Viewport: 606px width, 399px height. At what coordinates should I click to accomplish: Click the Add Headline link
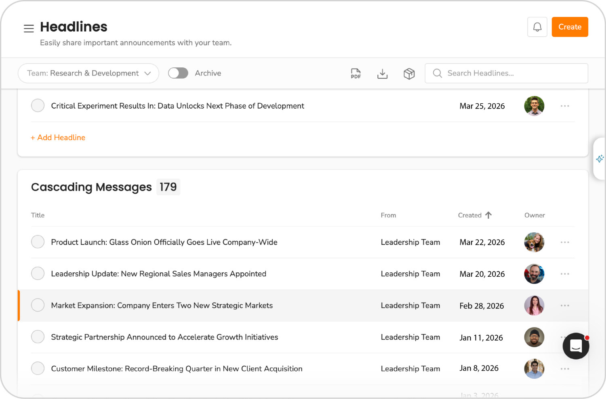pyautogui.click(x=58, y=138)
